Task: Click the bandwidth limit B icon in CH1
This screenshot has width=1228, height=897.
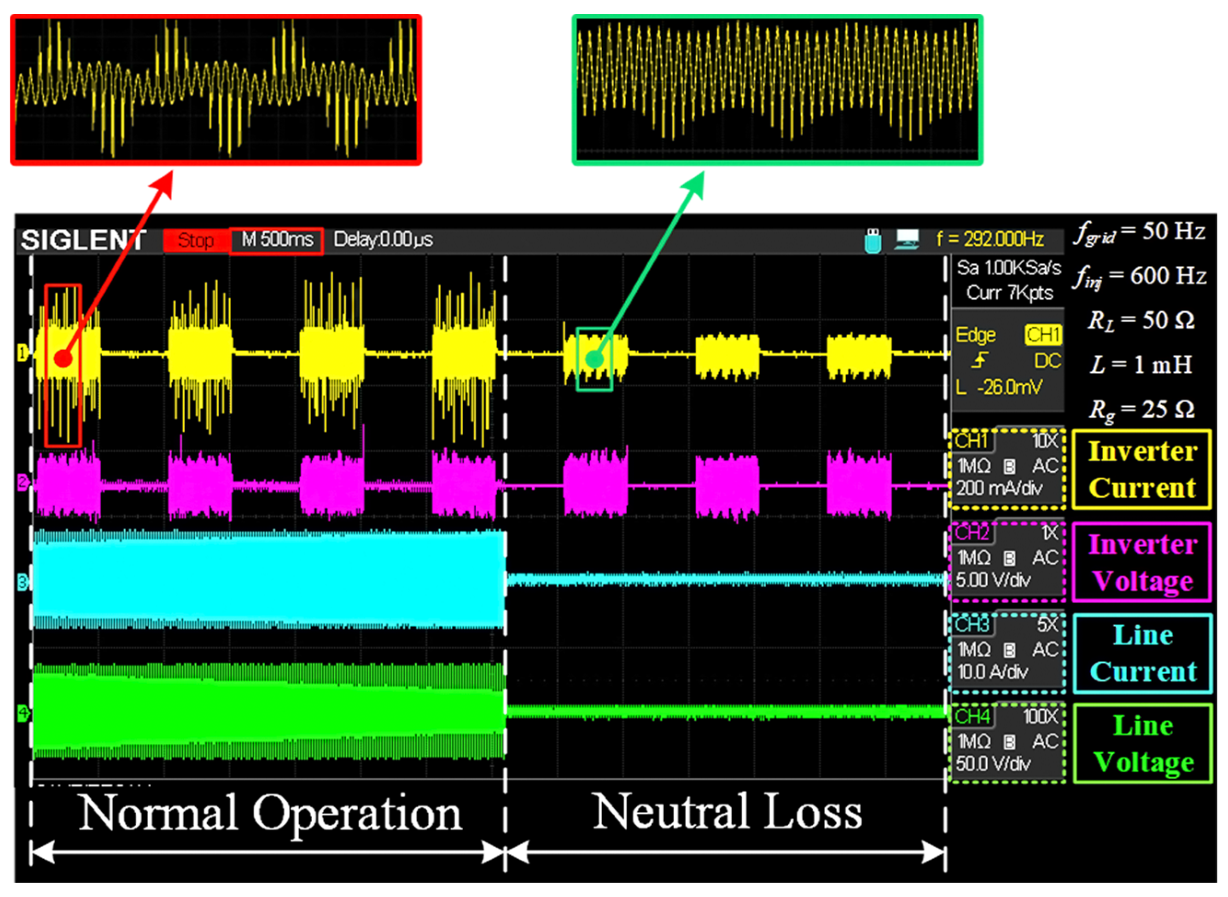Action: click(1009, 466)
